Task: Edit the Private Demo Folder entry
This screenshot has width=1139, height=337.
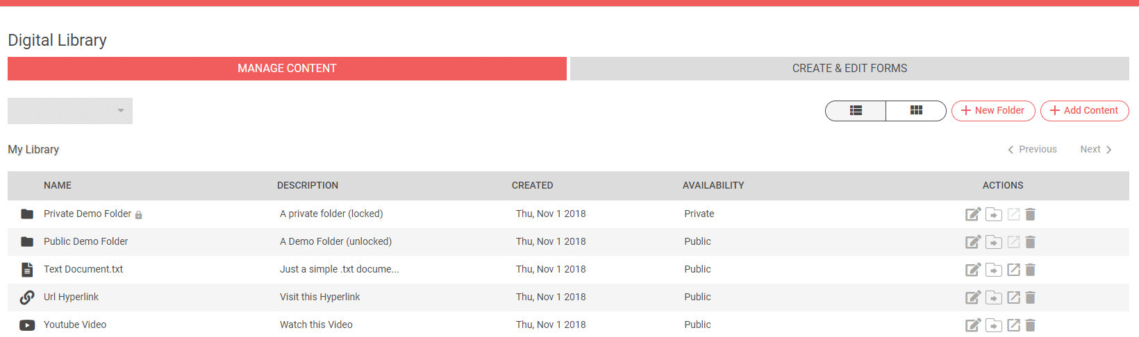Action: [973, 214]
